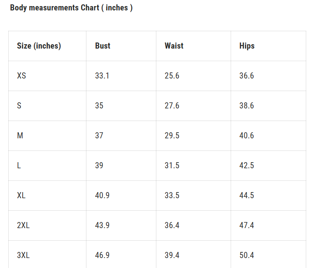321x268 pixels.
Task: Click the Waist column header
Action: [174, 46]
